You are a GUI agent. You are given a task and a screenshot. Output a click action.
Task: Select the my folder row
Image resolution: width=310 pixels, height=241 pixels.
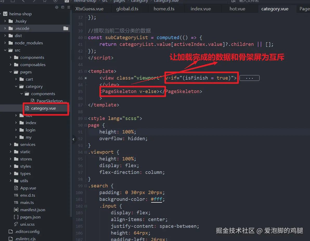(x=35, y=137)
